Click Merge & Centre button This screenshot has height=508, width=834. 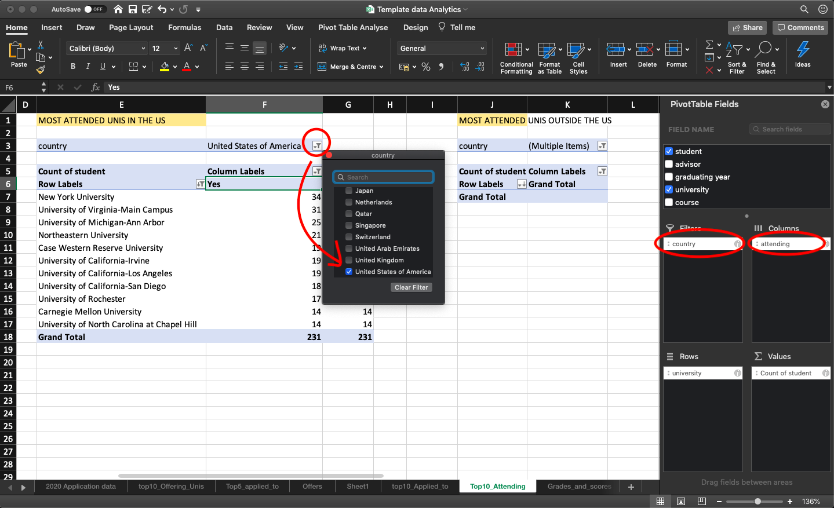pos(351,67)
